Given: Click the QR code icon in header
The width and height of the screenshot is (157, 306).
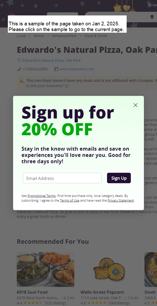Looking at the screenshot, I should point(150,5).
